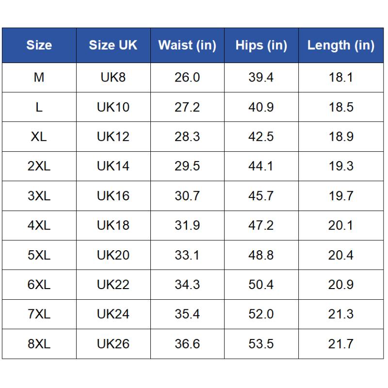Select length value 21.7

[341, 344]
